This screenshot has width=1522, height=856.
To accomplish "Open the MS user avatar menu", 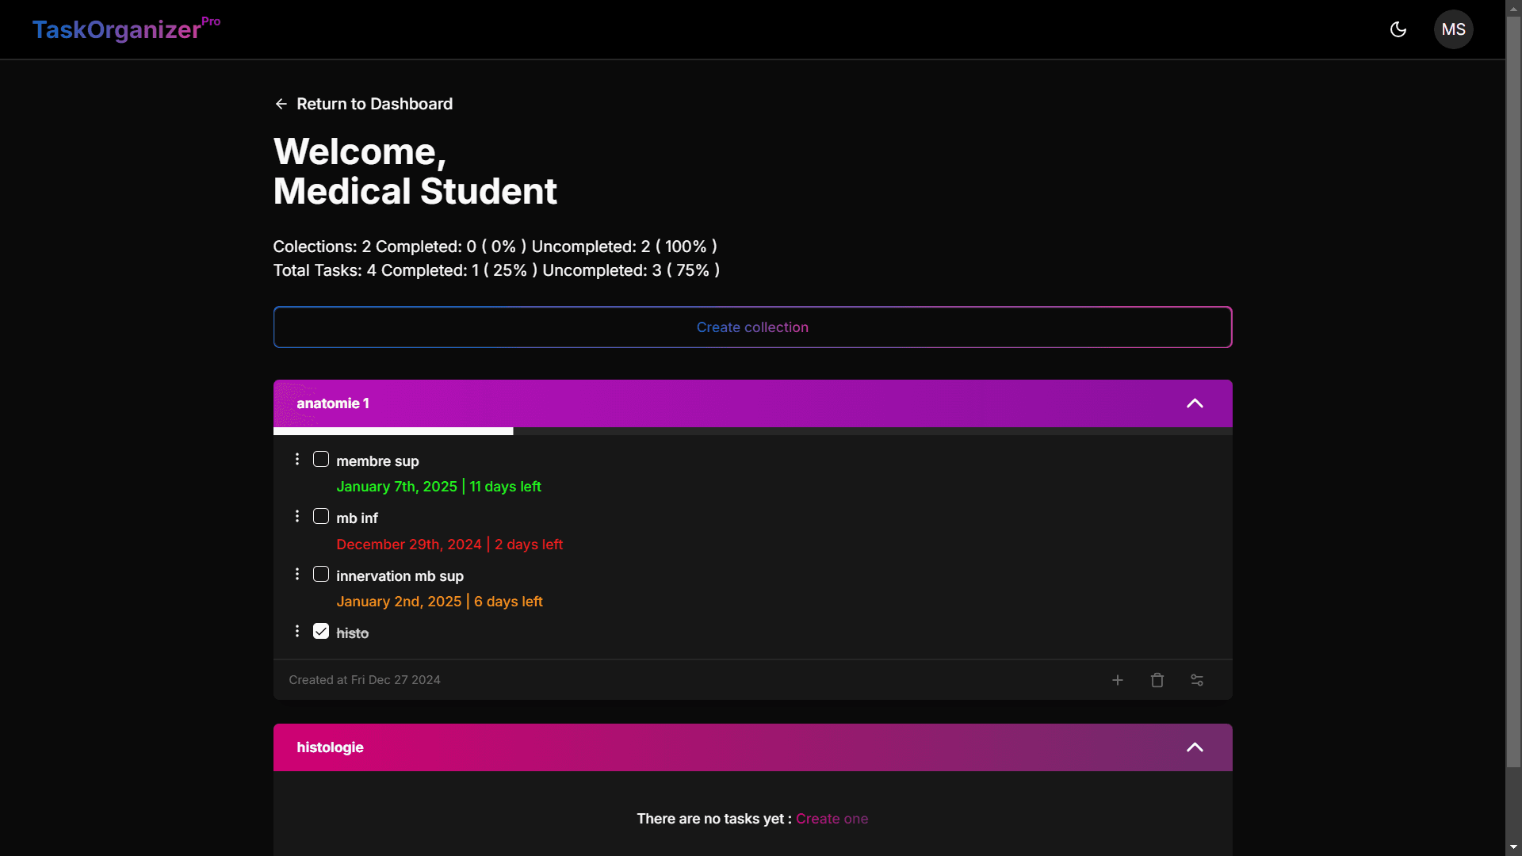I will point(1453,29).
